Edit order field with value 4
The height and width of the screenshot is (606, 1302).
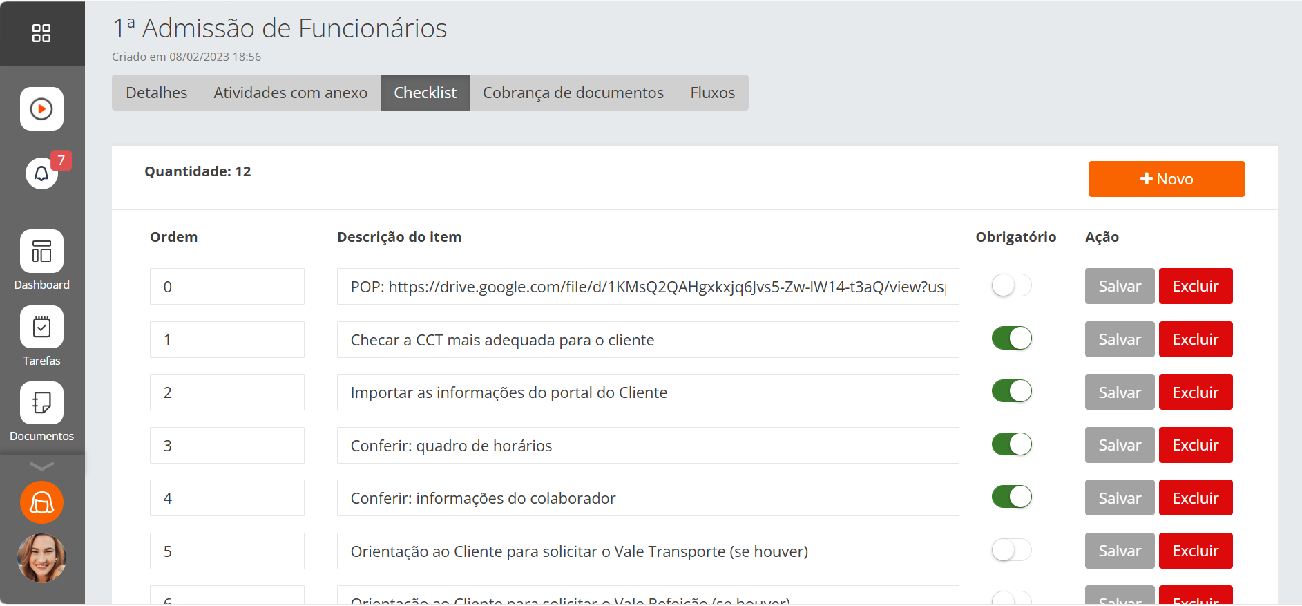(227, 498)
